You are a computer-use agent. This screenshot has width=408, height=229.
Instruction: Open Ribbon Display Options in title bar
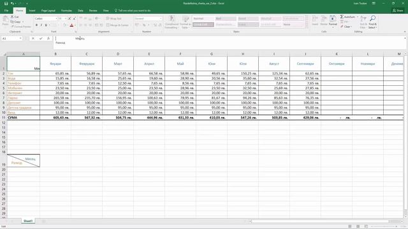pos(374,3)
